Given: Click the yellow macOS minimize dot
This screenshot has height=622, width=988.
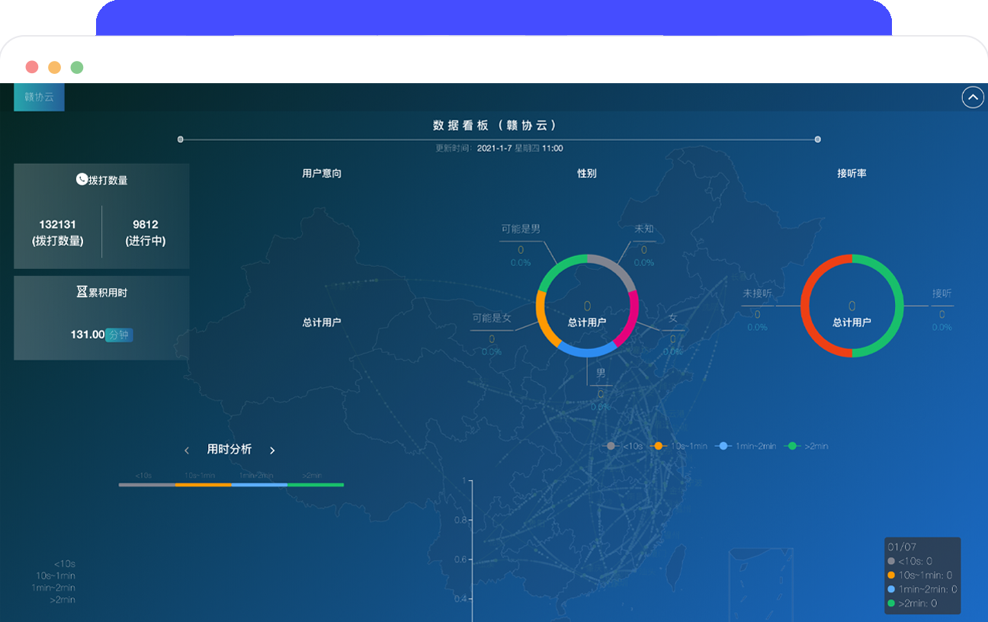Looking at the screenshot, I should click(x=54, y=67).
